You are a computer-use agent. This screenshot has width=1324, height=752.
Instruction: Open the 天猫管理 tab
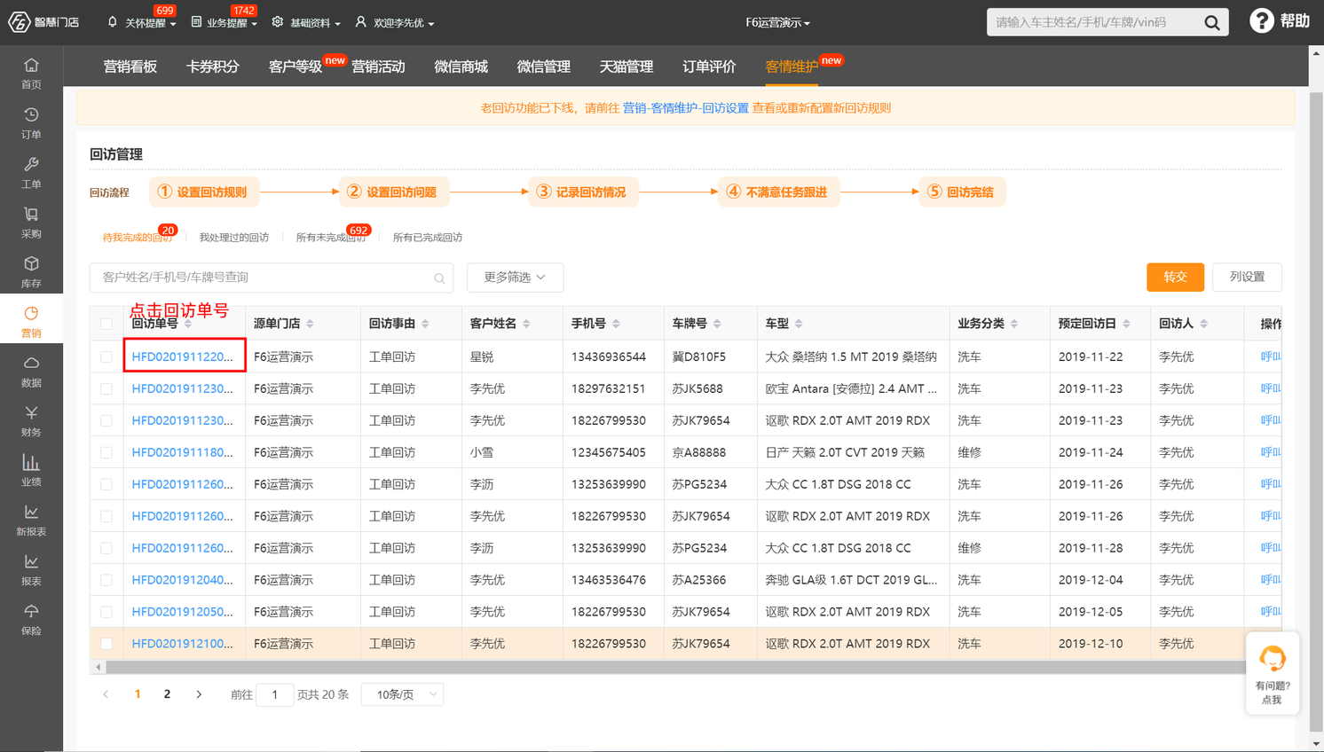pos(627,67)
